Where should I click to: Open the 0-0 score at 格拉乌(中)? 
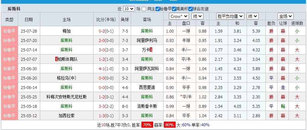(102, 78)
